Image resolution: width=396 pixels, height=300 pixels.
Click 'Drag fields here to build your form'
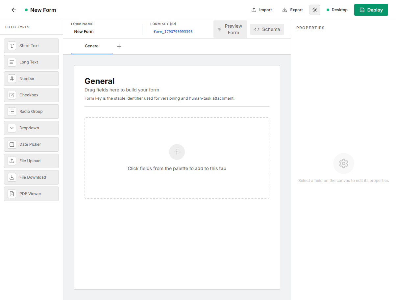click(122, 90)
